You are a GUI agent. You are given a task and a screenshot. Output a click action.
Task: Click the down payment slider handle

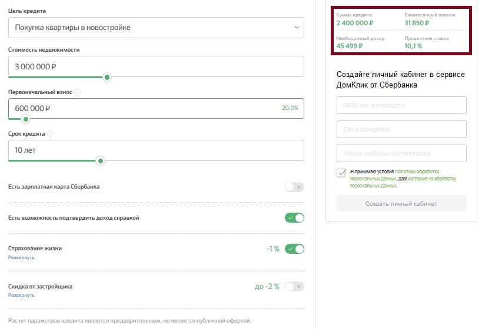coord(26,119)
